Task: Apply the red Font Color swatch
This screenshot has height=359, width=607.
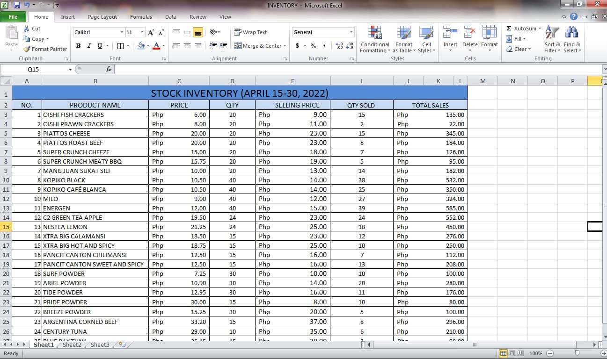Action: click(x=156, y=46)
